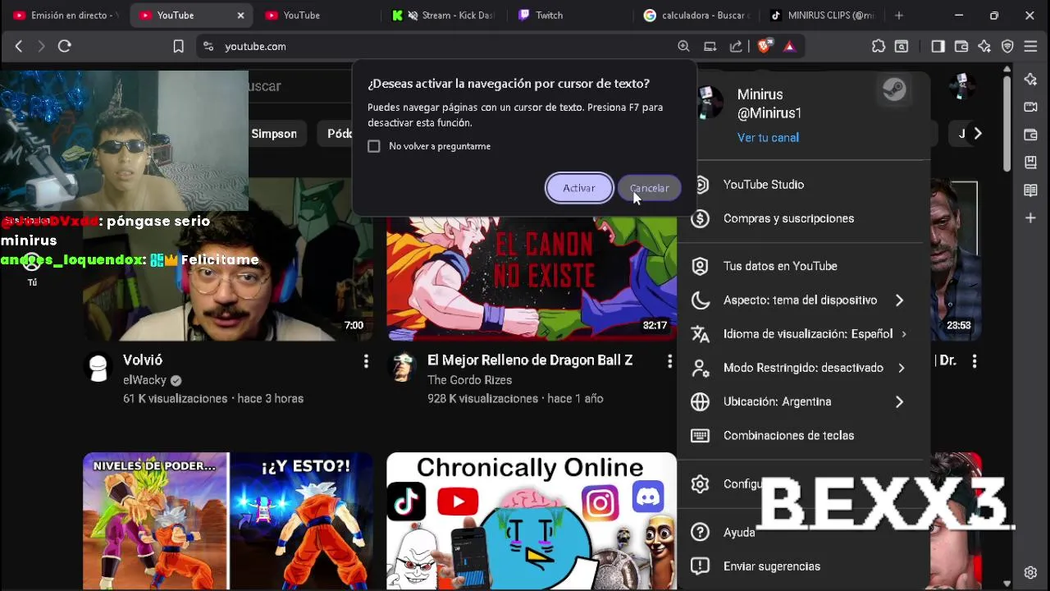
Task: Open title El Mejor Relleno de Dragon Ball Z
Action: click(530, 360)
